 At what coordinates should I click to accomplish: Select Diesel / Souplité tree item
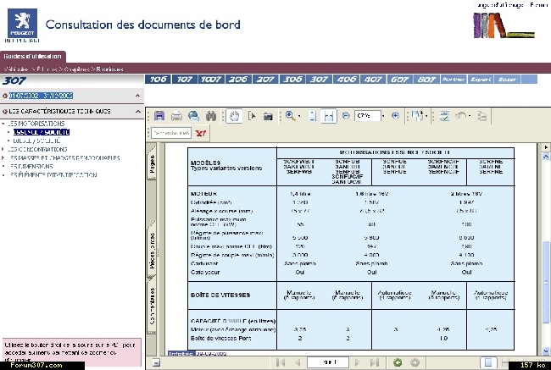pos(36,141)
